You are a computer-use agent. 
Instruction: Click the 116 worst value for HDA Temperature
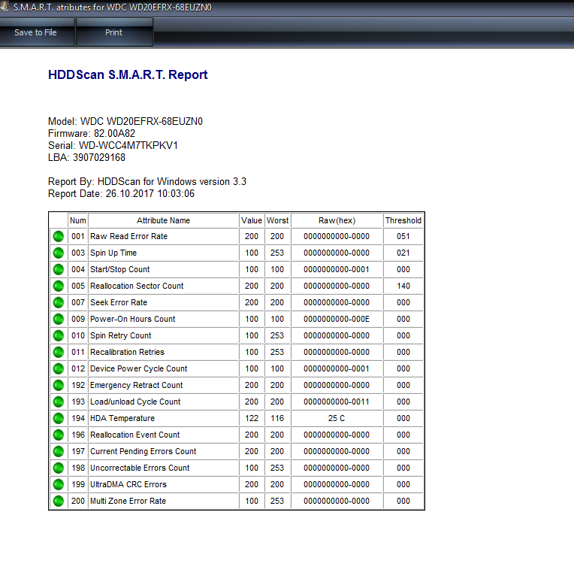coord(277,419)
